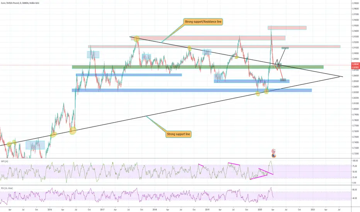
Task: Click the 0.76000 level on the price scale
Action: click(356, 131)
